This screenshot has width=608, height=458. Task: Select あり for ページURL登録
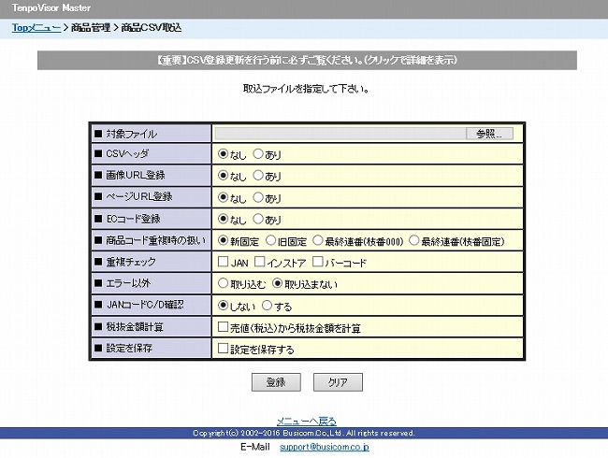258,197
